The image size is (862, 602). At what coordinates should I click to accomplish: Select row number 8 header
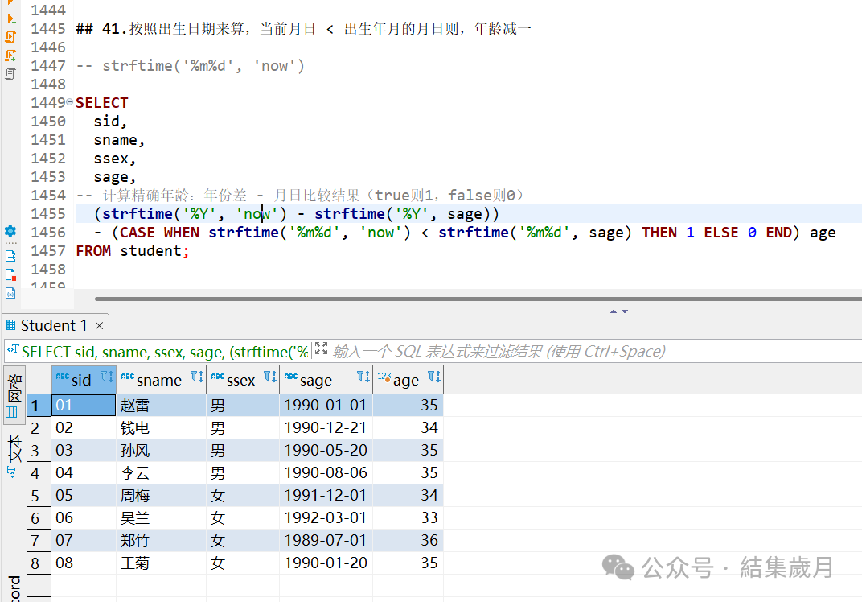click(39, 563)
